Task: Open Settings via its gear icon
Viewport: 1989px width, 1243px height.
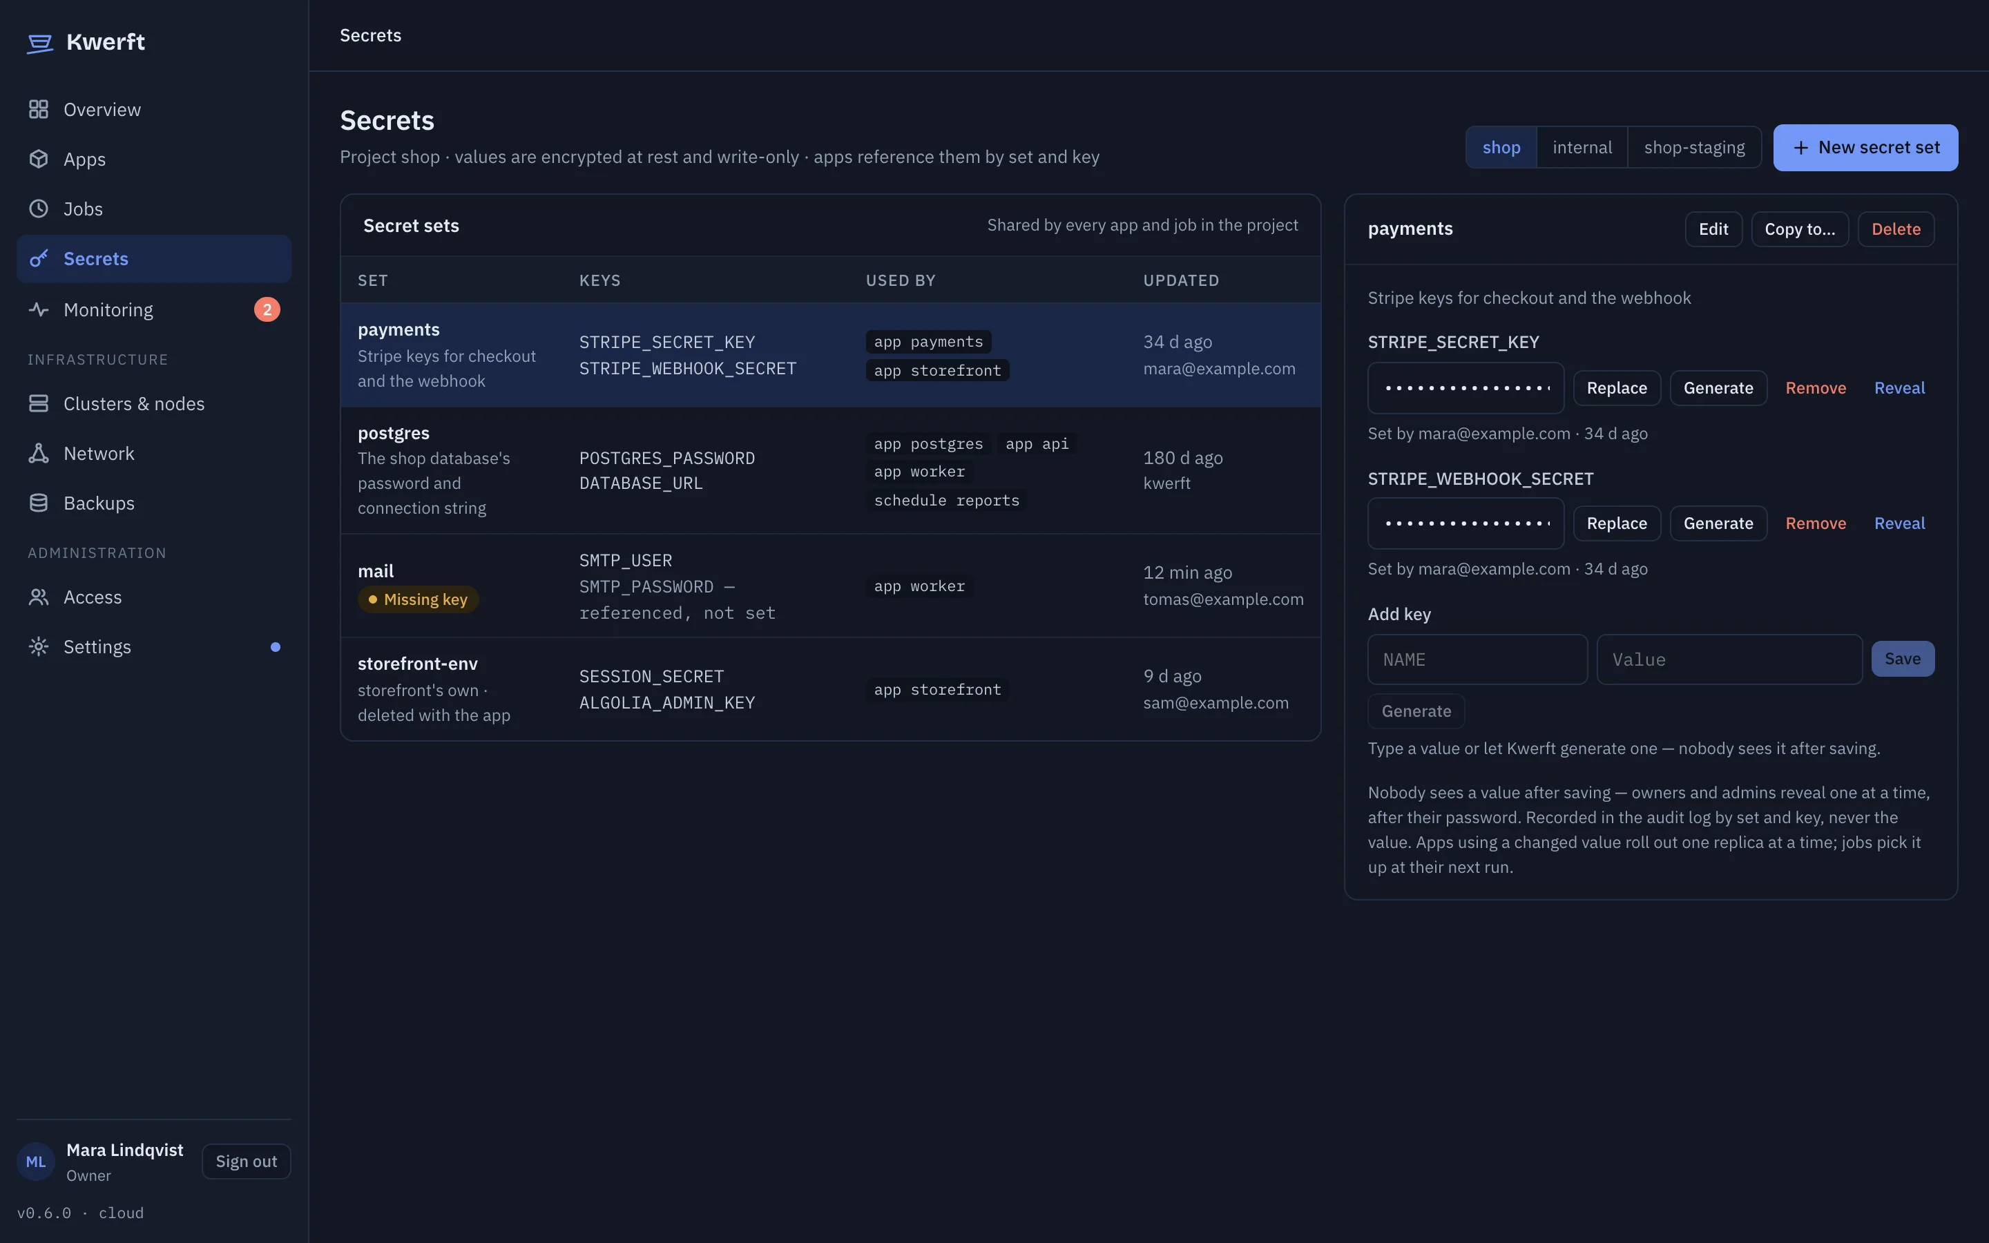Action: (x=39, y=647)
